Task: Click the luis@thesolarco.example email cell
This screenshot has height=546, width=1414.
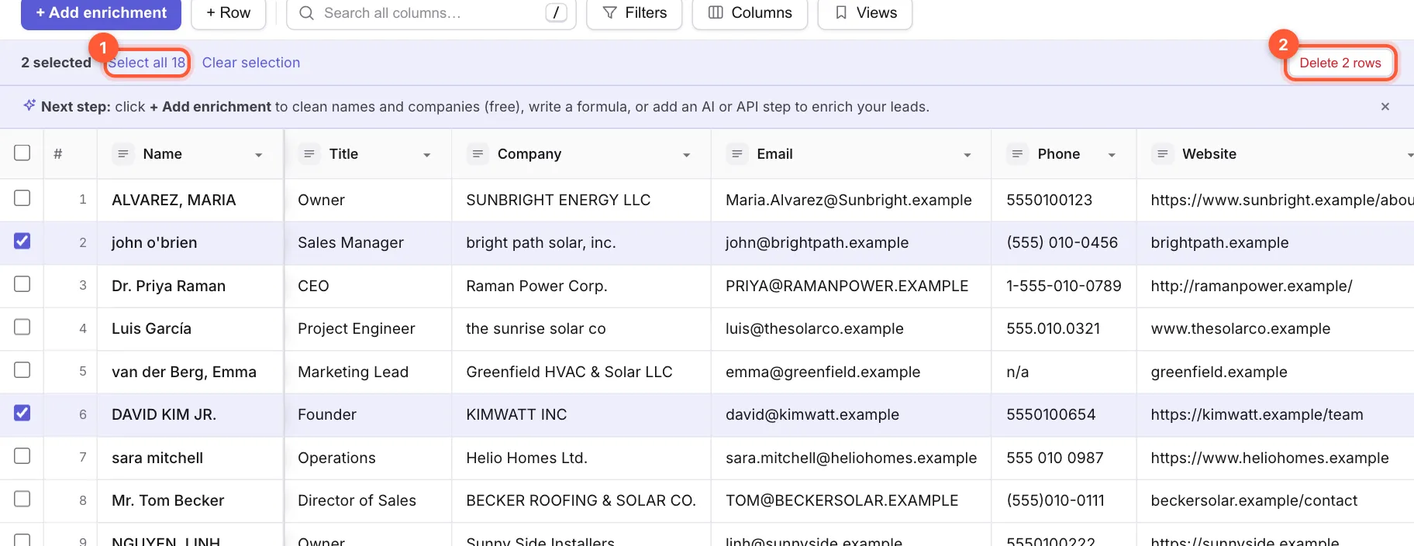Action: coord(850,329)
